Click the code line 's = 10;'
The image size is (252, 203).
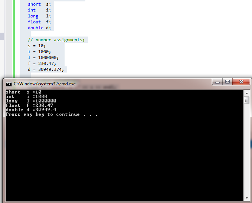coord(37,46)
